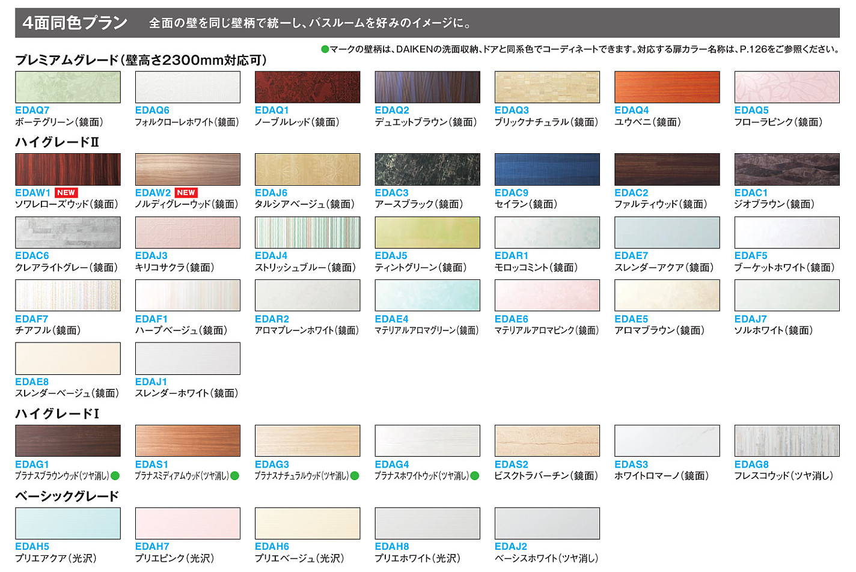Pick the EDAJ3 キリコサクラ swatch
The image size is (856, 572).
(188, 233)
